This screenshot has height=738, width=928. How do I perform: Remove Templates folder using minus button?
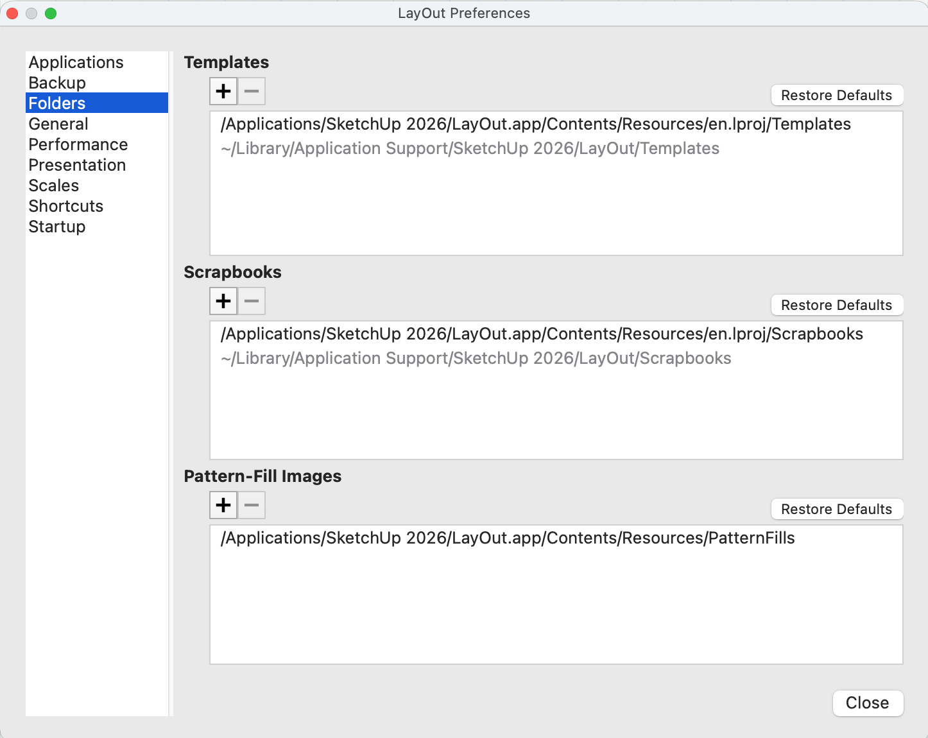tap(252, 91)
